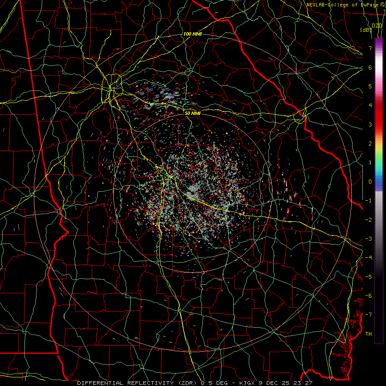The width and height of the screenshot is (386, 386).
Task: Click the "3" tick label on color scale
Action: click(x=370, y=124)
